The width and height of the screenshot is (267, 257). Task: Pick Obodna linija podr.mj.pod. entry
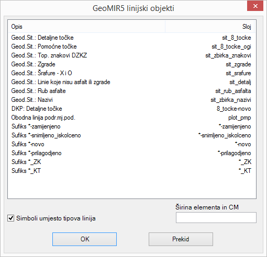(131, 118)
